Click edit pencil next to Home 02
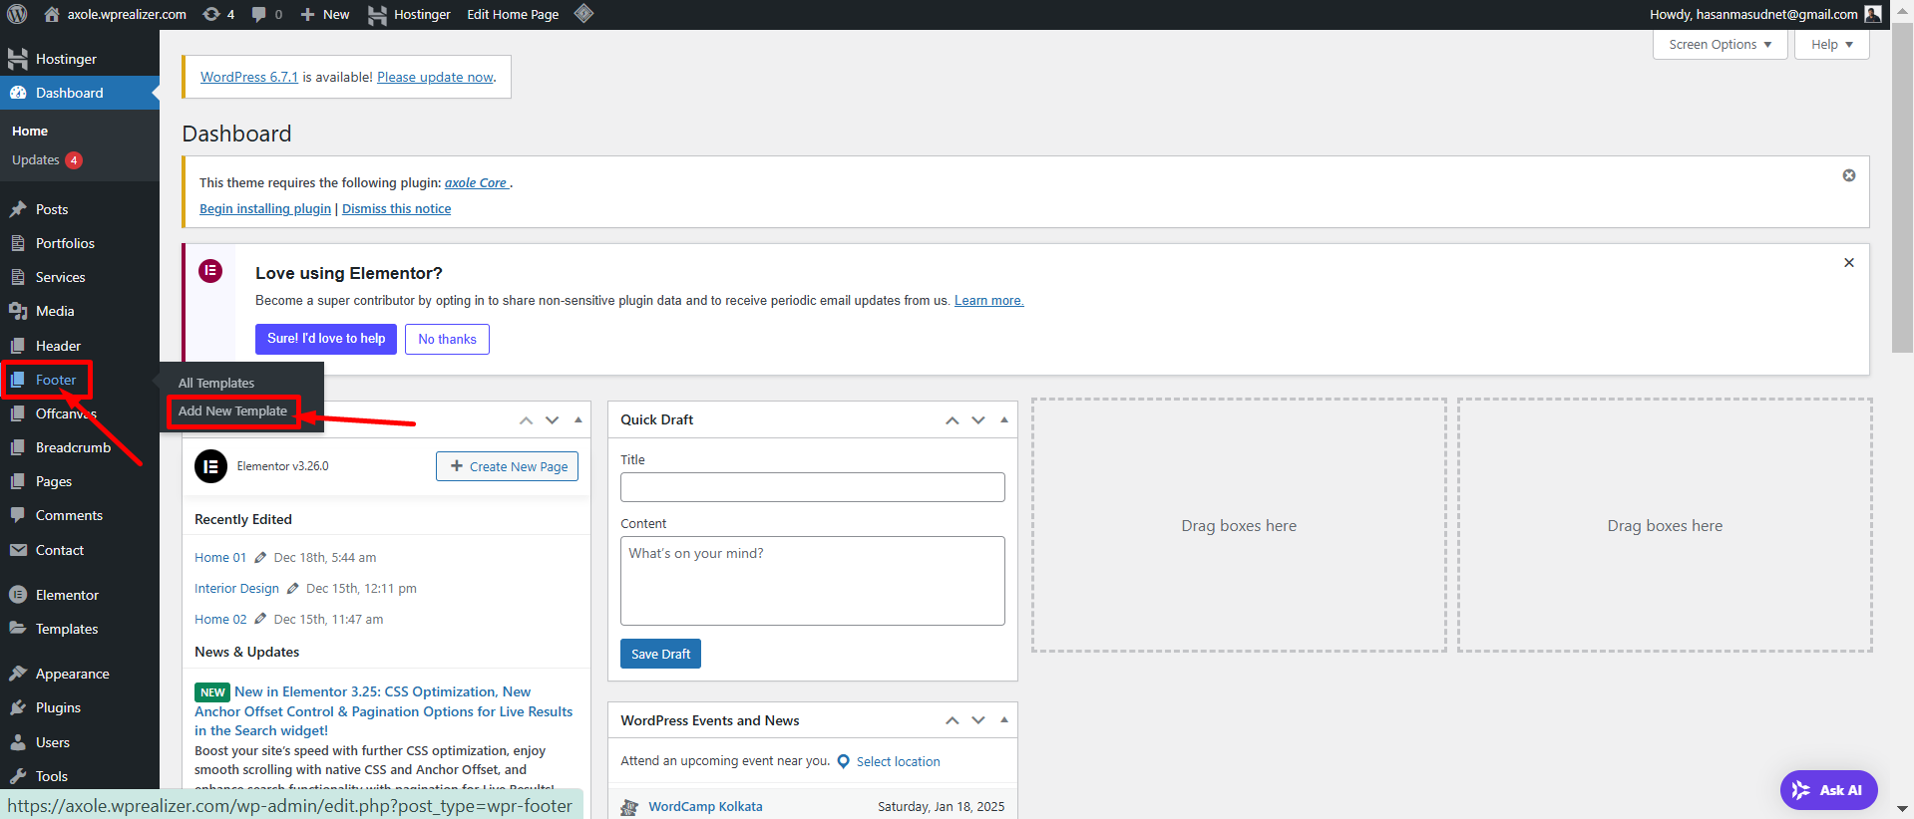The image size is (1914, 819). point(260,619)
